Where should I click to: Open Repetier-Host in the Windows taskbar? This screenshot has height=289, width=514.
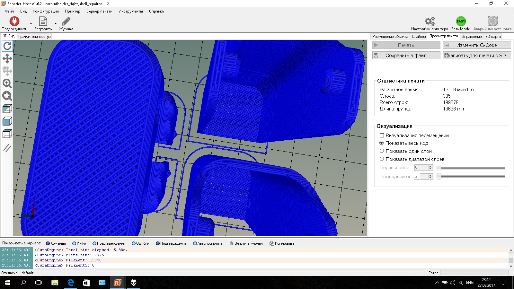[117, 283]
